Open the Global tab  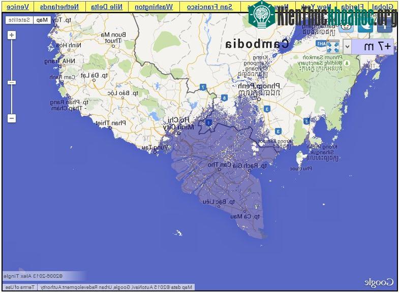(382, 7)
